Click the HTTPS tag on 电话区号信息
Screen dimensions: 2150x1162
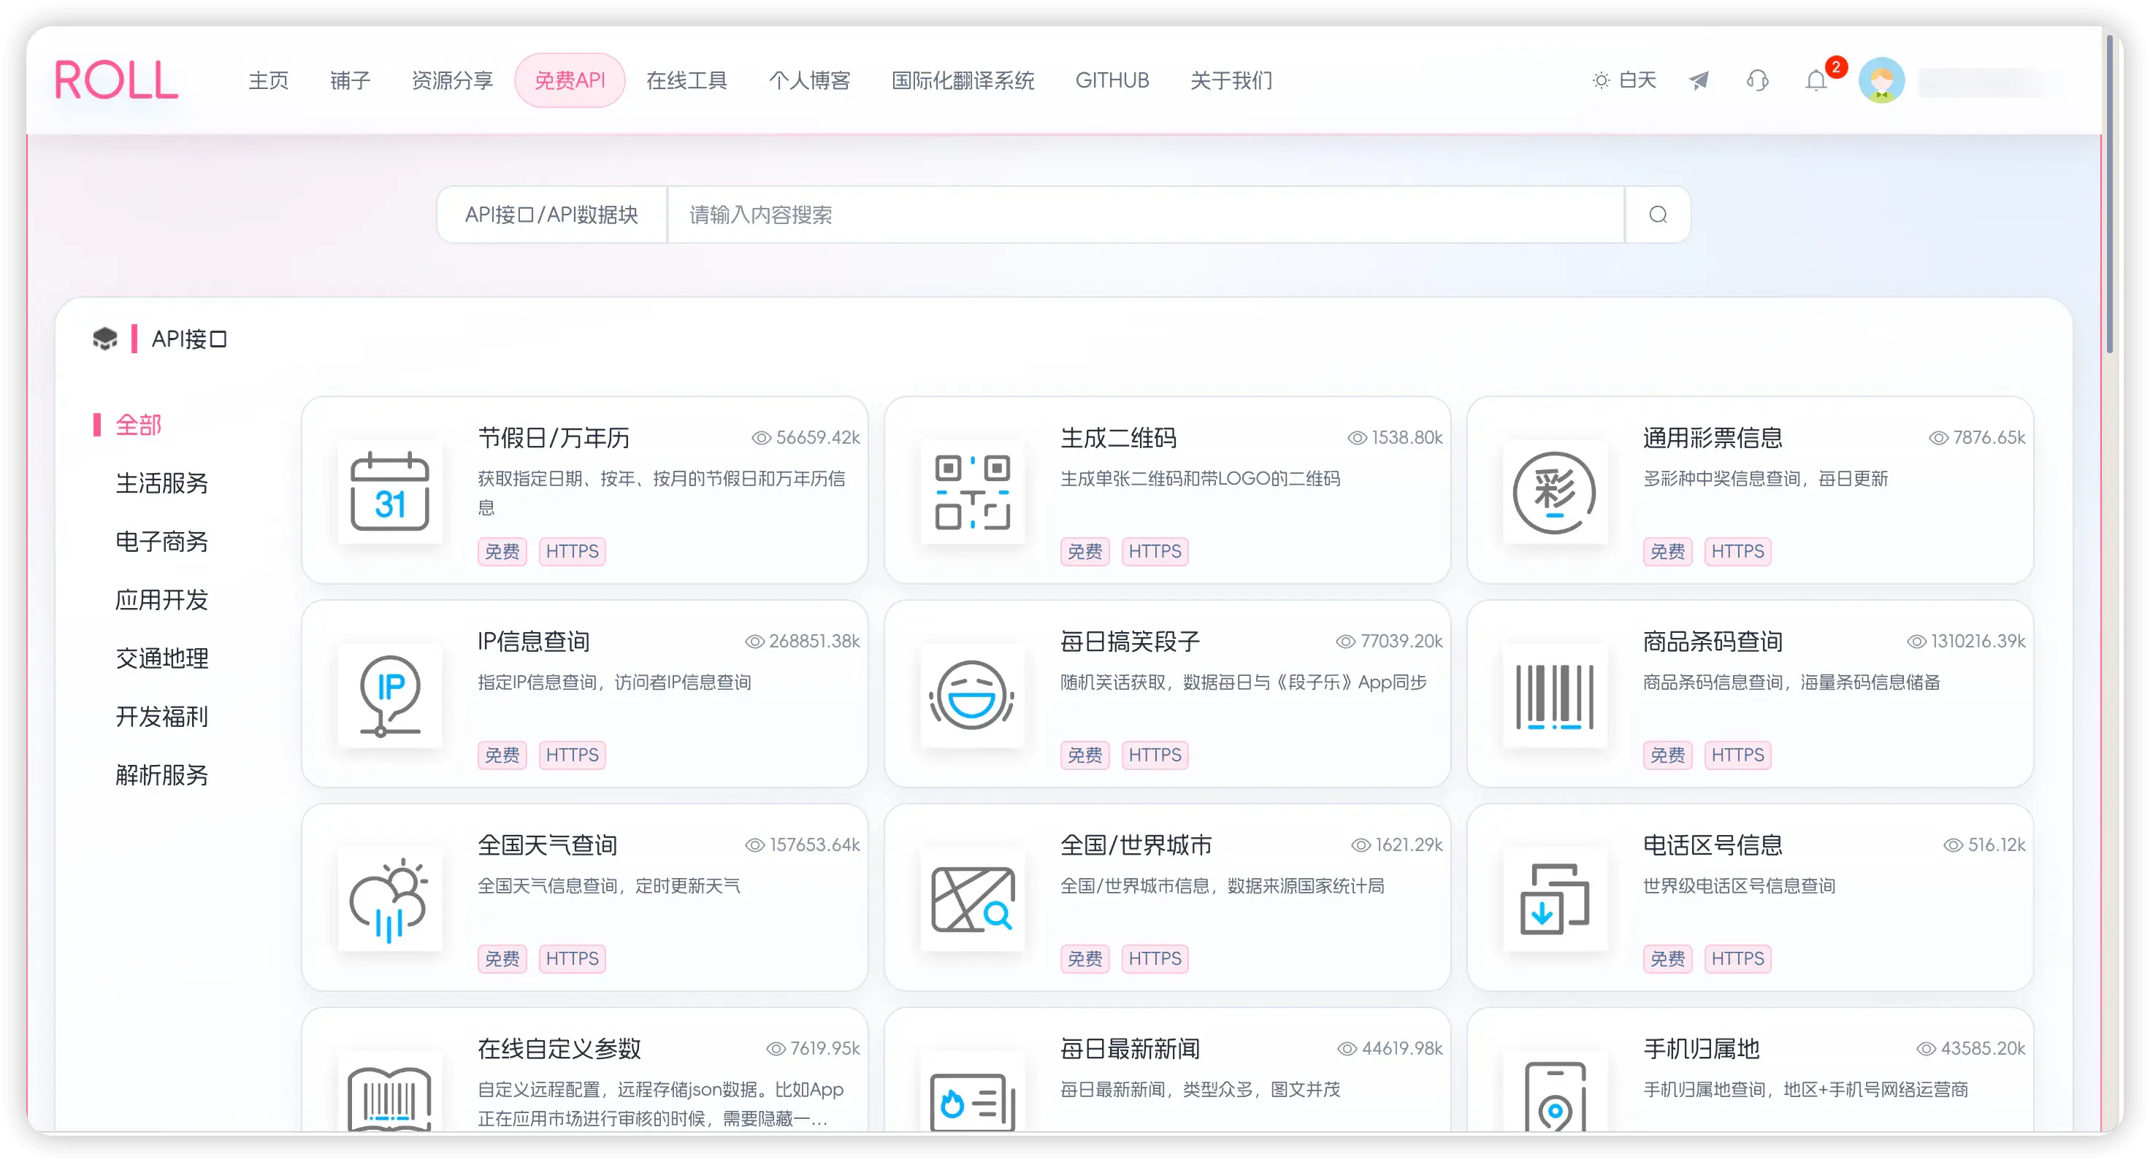pos(1737,958)
